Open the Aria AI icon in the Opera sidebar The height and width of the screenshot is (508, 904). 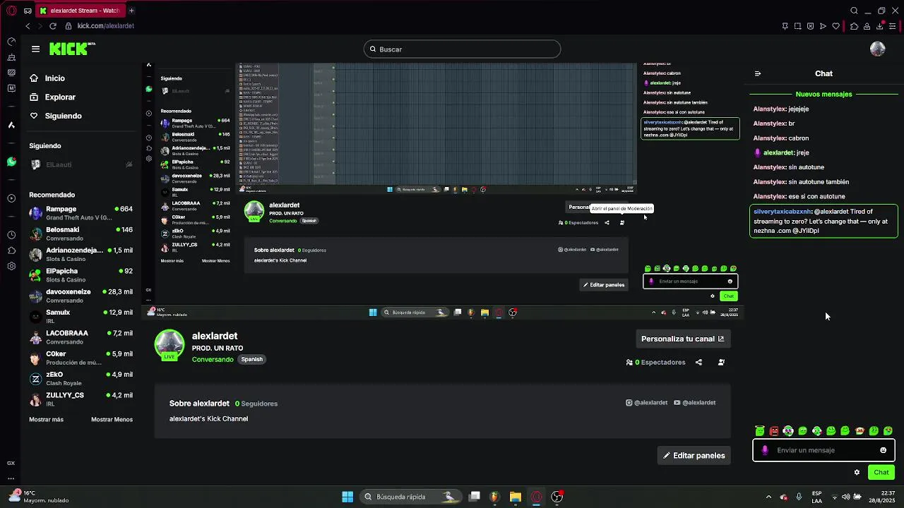point(11,125)
